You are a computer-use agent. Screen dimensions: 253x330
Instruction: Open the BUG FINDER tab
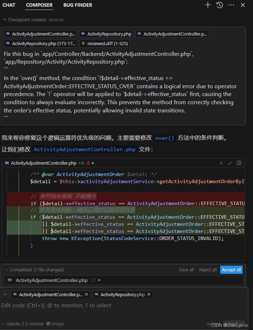[78, 5]
